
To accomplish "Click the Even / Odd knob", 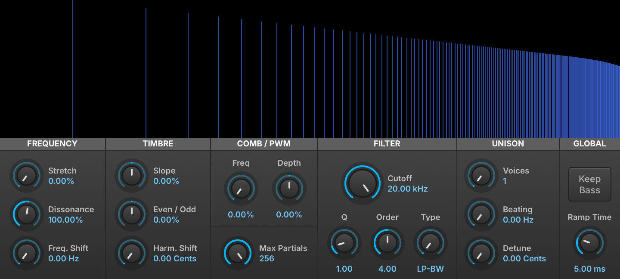I will point(132,214).
